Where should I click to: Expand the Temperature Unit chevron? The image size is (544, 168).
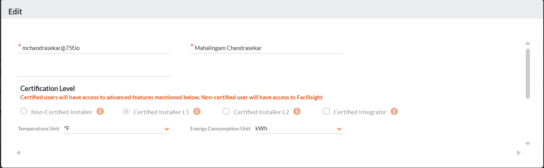(166, 129)
